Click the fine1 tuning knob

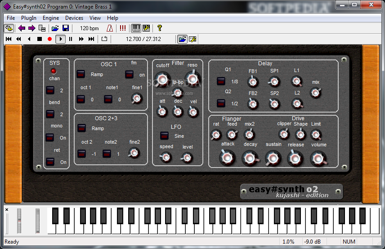pos(137,99)
